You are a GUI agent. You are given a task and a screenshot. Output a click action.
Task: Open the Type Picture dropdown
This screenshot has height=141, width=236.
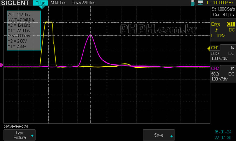(20, 135)
